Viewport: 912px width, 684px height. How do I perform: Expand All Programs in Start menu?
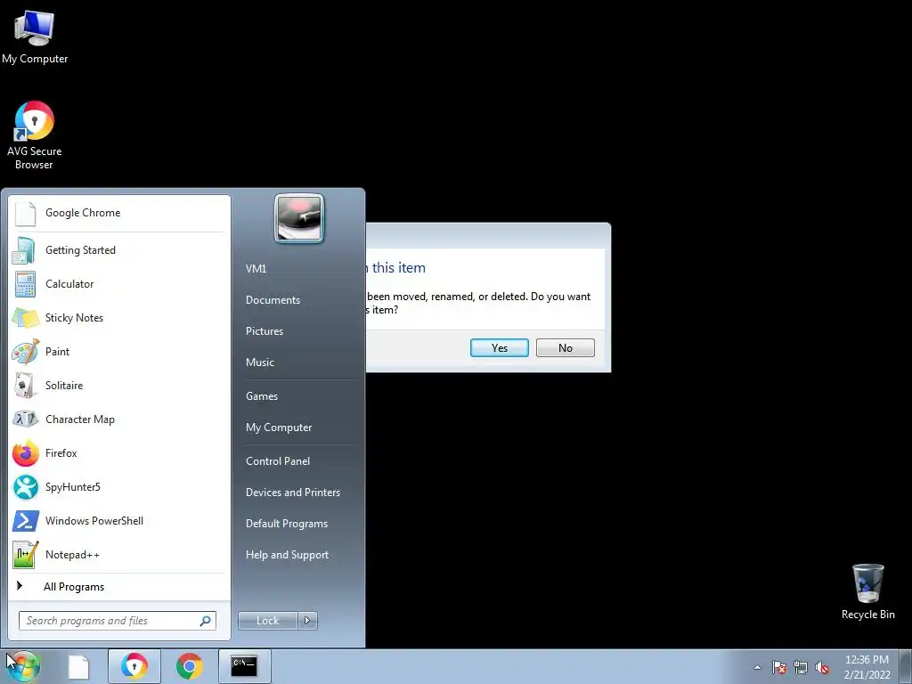118,587
